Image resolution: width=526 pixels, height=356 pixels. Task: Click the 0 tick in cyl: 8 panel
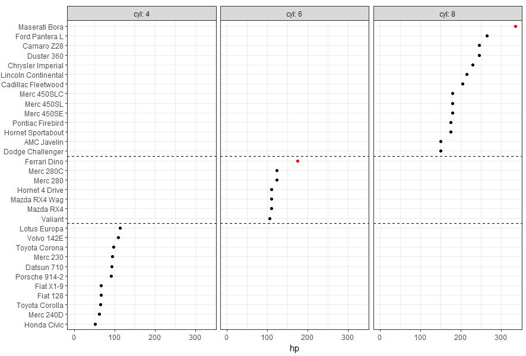coord(380,337)
